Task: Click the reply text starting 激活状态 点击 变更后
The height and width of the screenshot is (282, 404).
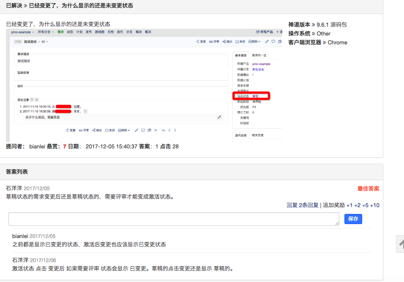Action: click(123, 268)
